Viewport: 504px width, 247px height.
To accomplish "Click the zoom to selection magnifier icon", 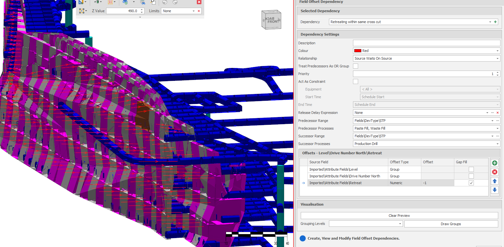I will tap(153, 2).
